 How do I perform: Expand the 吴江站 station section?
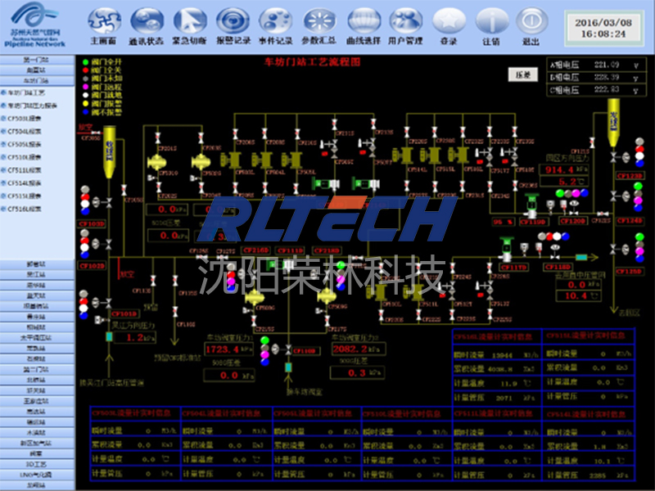point(37,275)
